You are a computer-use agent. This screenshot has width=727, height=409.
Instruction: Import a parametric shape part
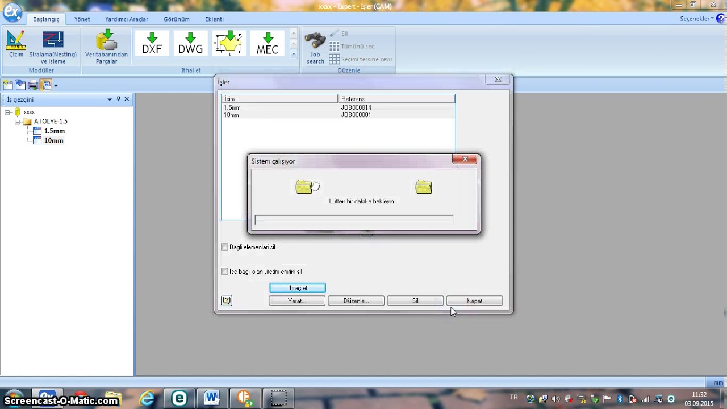point(229,43)
